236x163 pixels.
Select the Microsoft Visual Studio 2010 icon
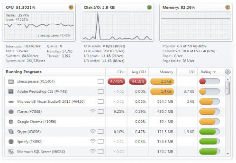11,101
